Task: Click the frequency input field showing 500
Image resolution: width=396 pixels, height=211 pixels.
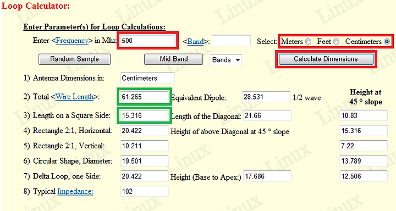Action: point(147,41)
